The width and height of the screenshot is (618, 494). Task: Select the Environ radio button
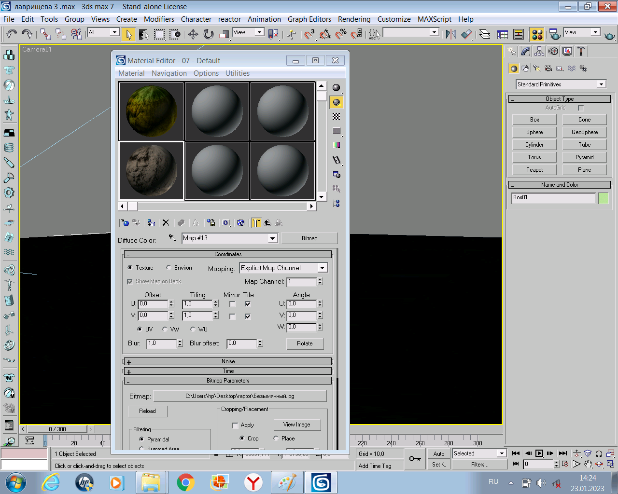tap(169, 268)
